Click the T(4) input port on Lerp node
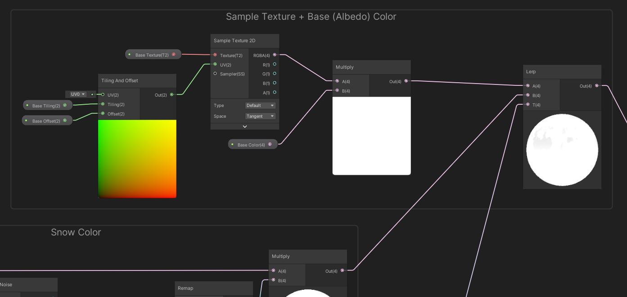Image resolution: width=627 pixels, height=297 pixels. [528, 105]
